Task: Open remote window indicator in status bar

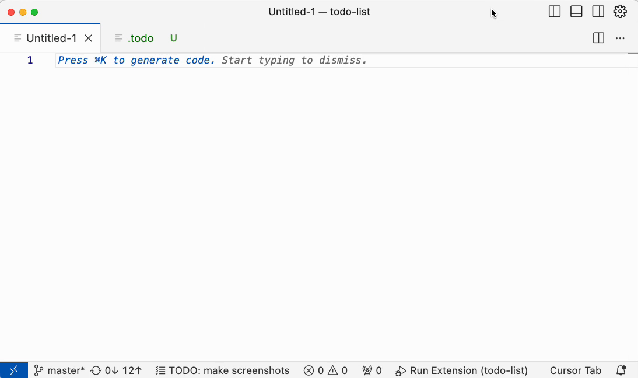Action: pyautogui.click(x=14, y=370)
